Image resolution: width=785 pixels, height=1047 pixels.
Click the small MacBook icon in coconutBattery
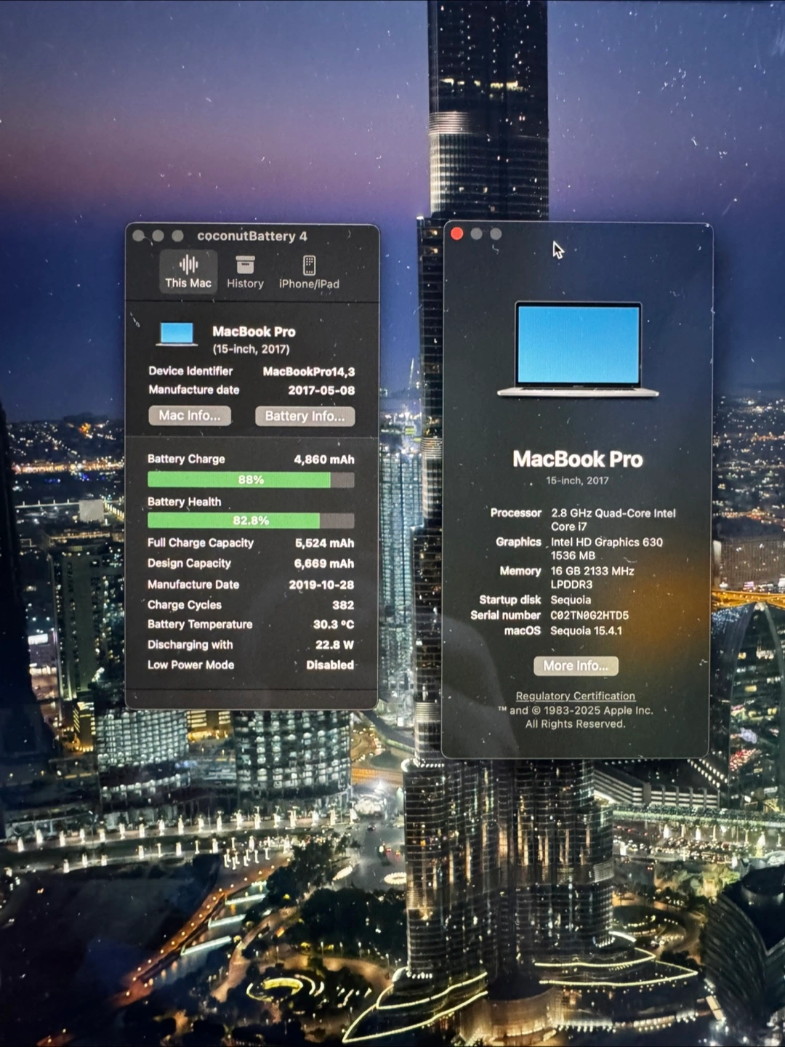coord(177,334)
